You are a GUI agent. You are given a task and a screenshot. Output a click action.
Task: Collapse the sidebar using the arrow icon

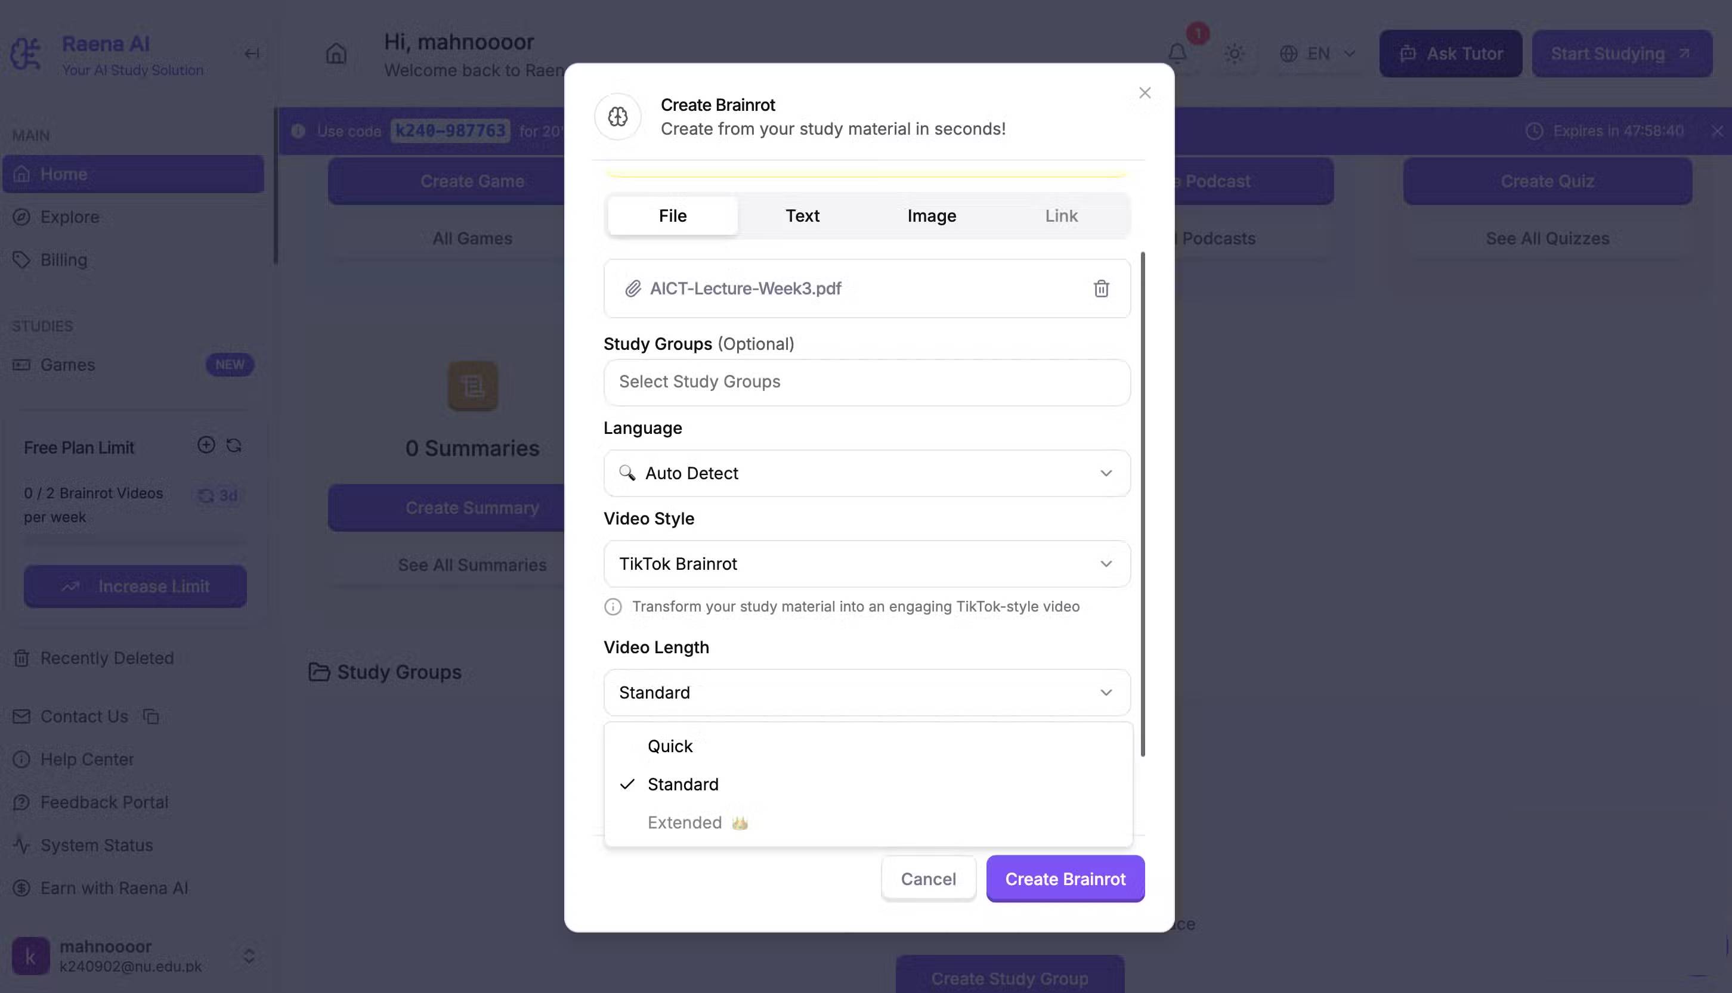point(250,52)
